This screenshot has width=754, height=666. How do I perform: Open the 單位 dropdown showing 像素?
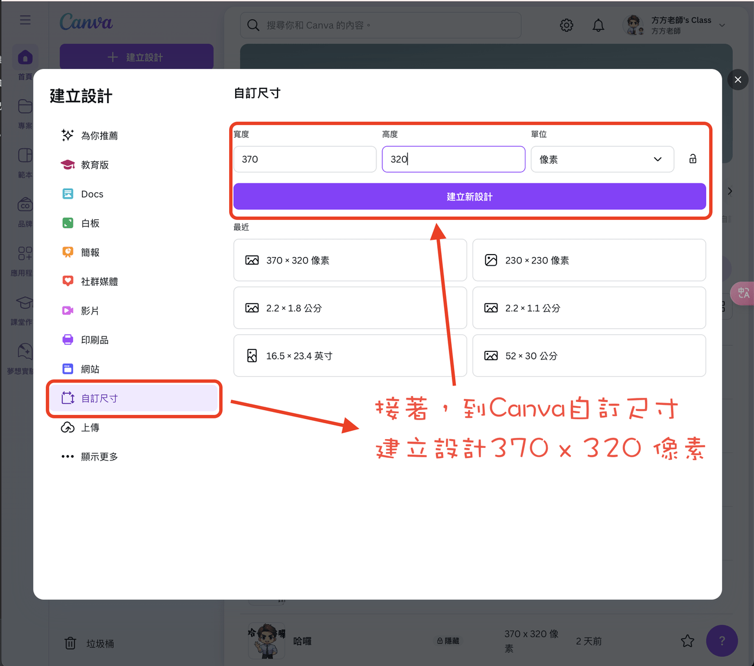[x=603, y=159]
